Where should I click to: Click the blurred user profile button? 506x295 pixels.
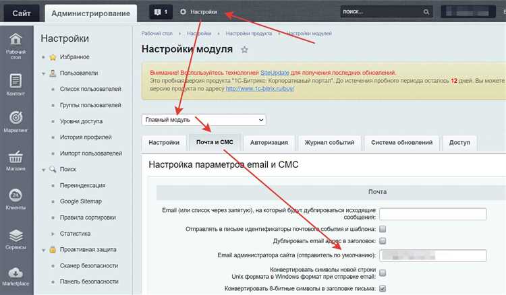(468, 12)
